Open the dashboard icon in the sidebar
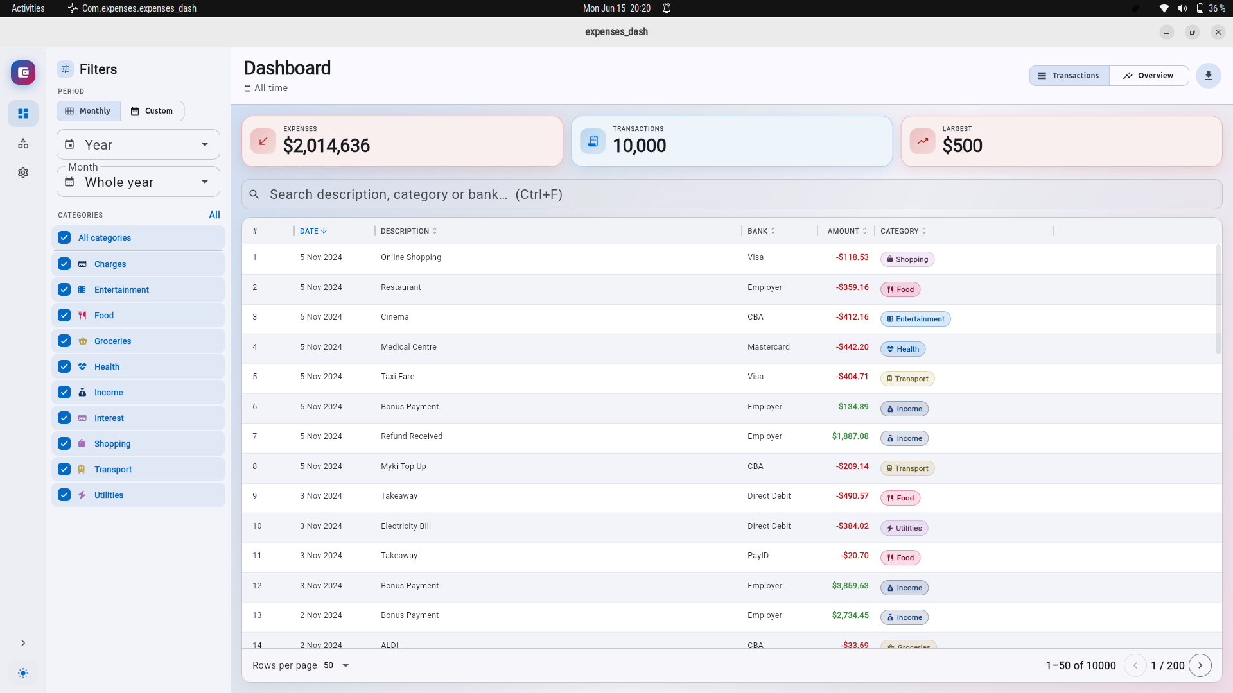Viewport: 1233px width, 693px height. click(23, 114)
